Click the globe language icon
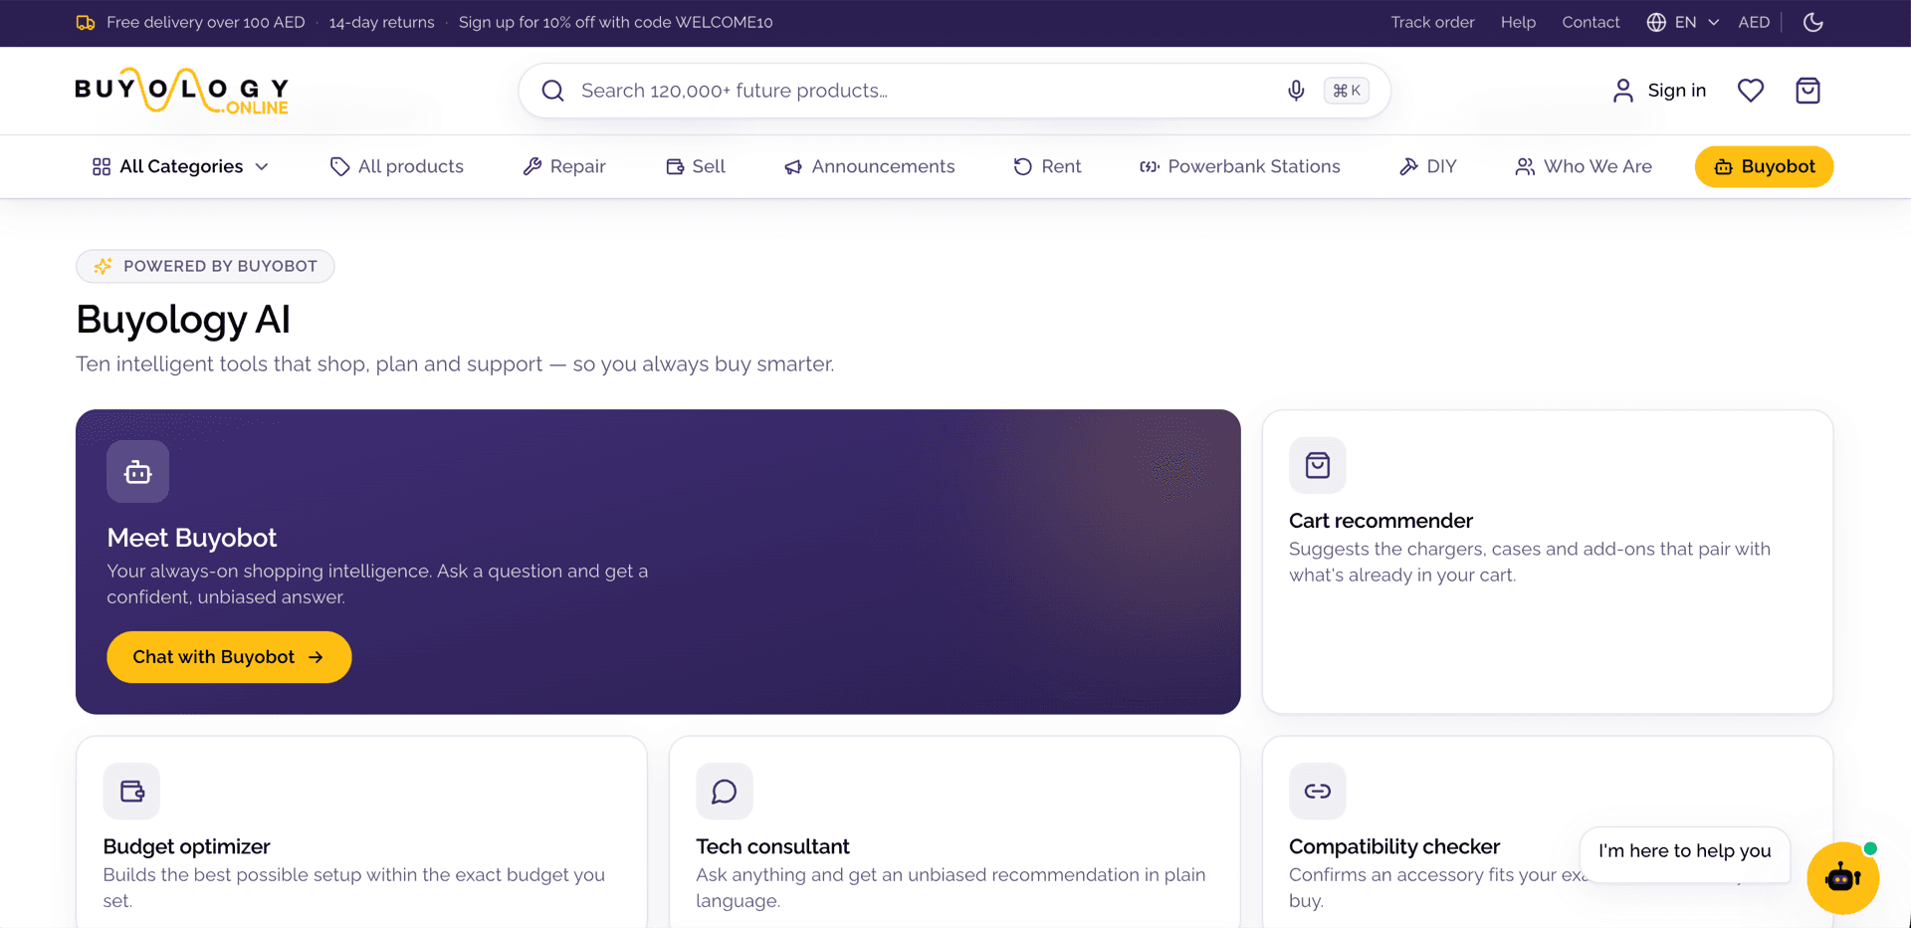The height and width of the screenshot is (928, 1911). tap(1656, 22)
